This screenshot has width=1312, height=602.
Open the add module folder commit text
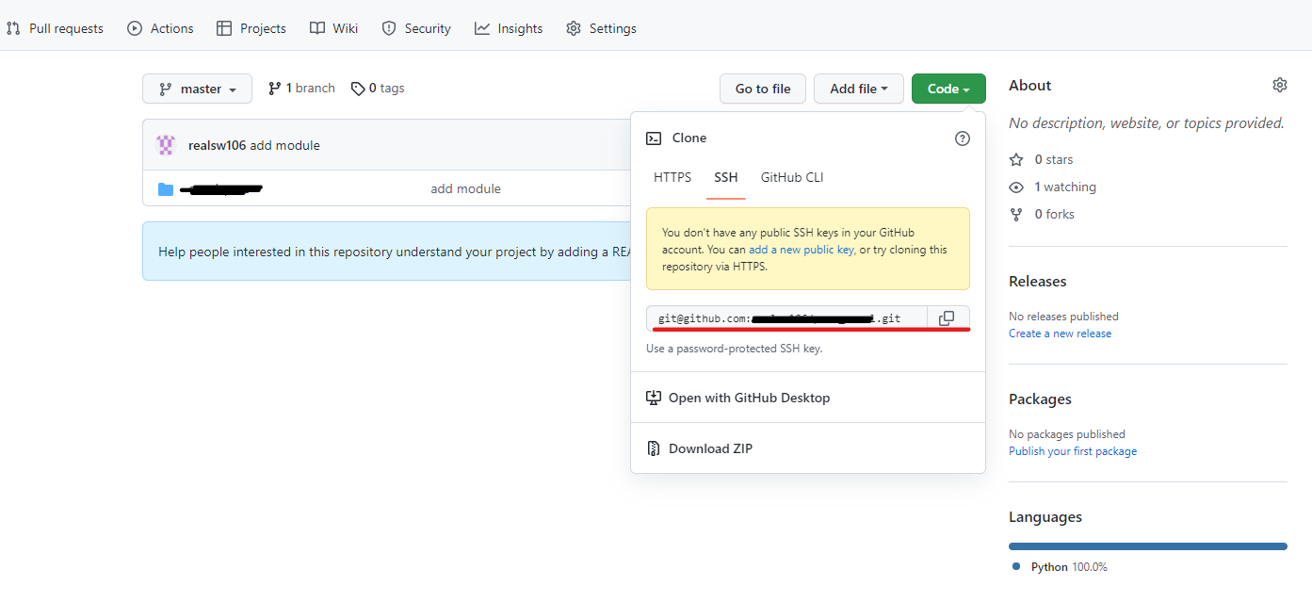click(x=465, y=188)
